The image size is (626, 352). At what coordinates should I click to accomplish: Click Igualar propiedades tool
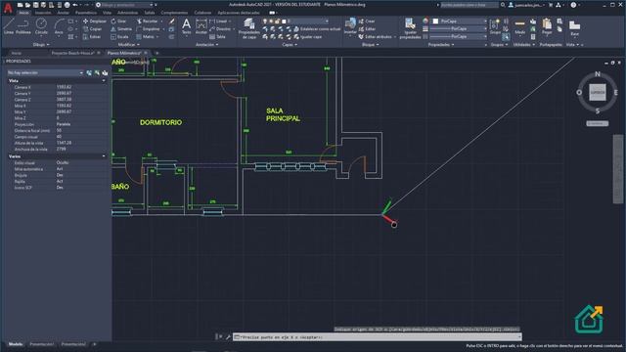pyautogui.click(x=410, y=28)
